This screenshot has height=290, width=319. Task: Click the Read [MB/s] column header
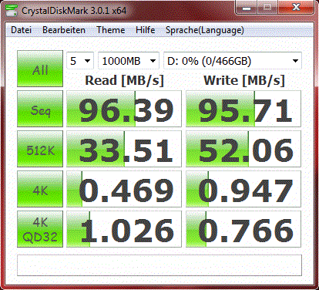[124, 80]
